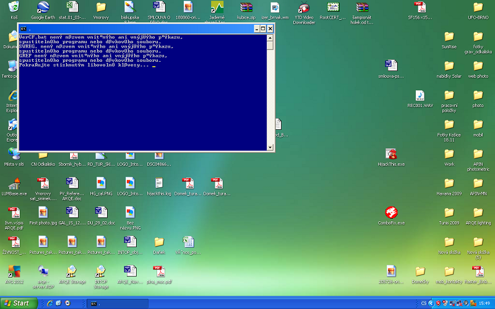Open the LUMBase.exe icon
The height and width of the screenshot is (309, 495).
(14, 184)
